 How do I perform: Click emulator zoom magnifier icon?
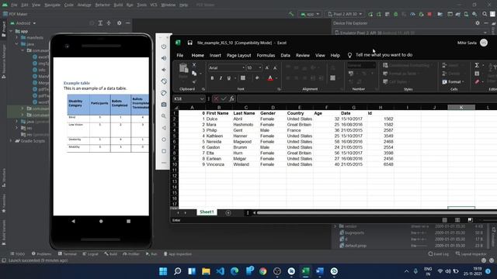(164, 116)
